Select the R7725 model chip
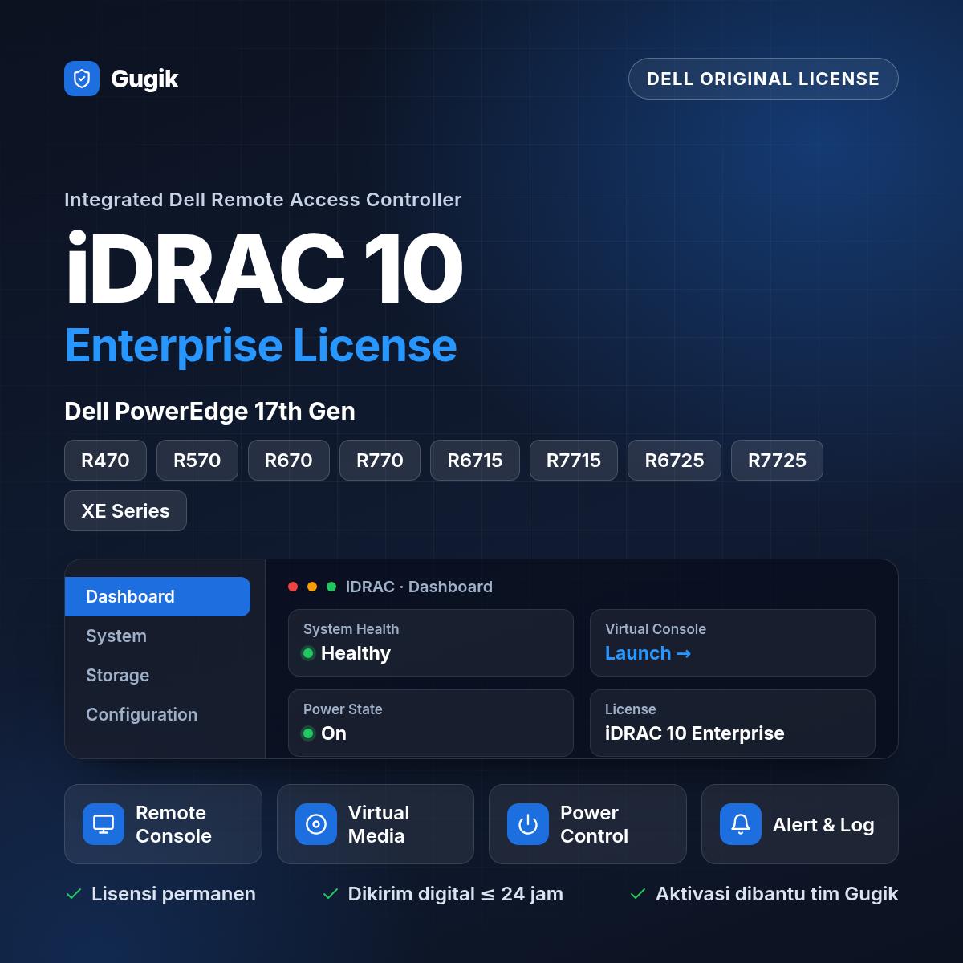963x963 pixels. click(x=777, y=460)
